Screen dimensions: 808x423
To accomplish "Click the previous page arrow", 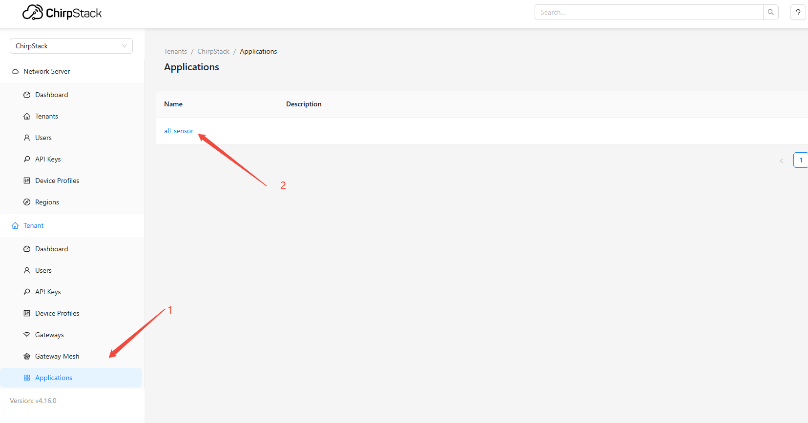I will point(781,161).
